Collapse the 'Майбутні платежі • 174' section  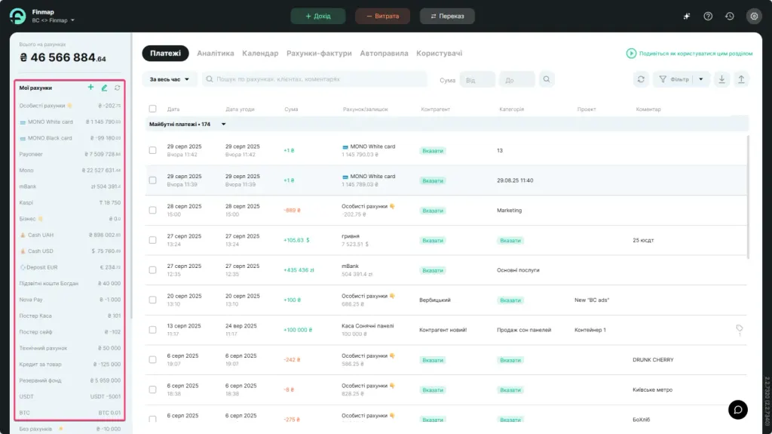(x=223, y=125)
